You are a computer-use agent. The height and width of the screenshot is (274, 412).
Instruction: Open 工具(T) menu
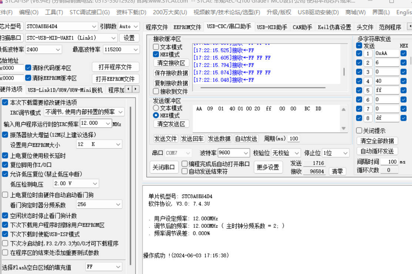[54, 12]
